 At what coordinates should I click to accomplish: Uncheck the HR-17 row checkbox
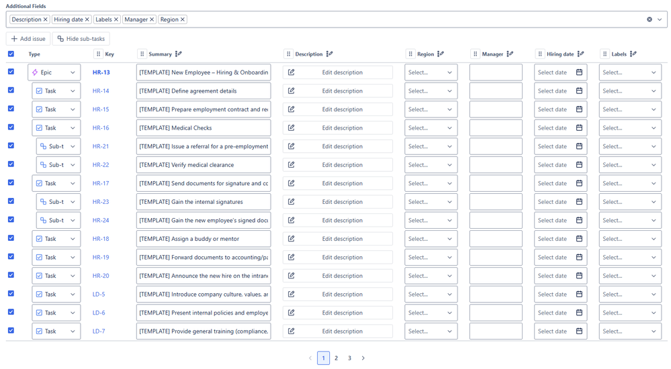(x=11, y=182)
